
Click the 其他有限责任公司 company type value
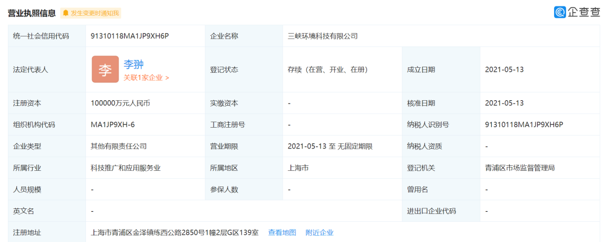(x=119, y=146)
